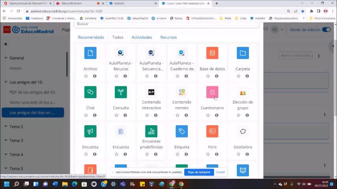Select the Encuesta checklist icon
Viewport: 337px width, 189px height.
121,131
